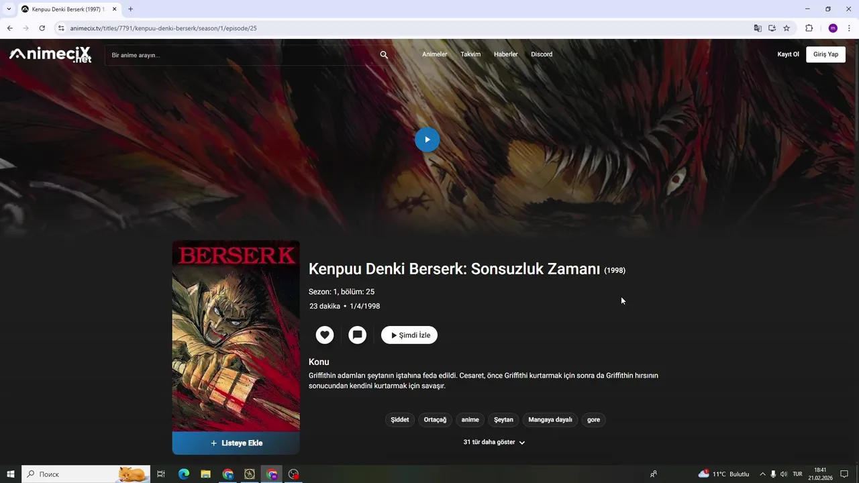Select the anime genre tag
Image resolution: width=859 pixels, height=483 pixels.
tap(470, 420)
